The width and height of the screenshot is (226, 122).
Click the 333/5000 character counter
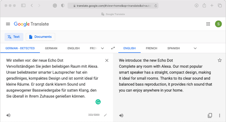94,115
